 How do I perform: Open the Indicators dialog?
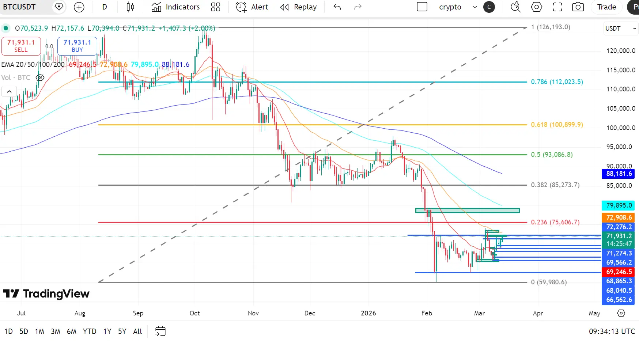click(175, 7)
